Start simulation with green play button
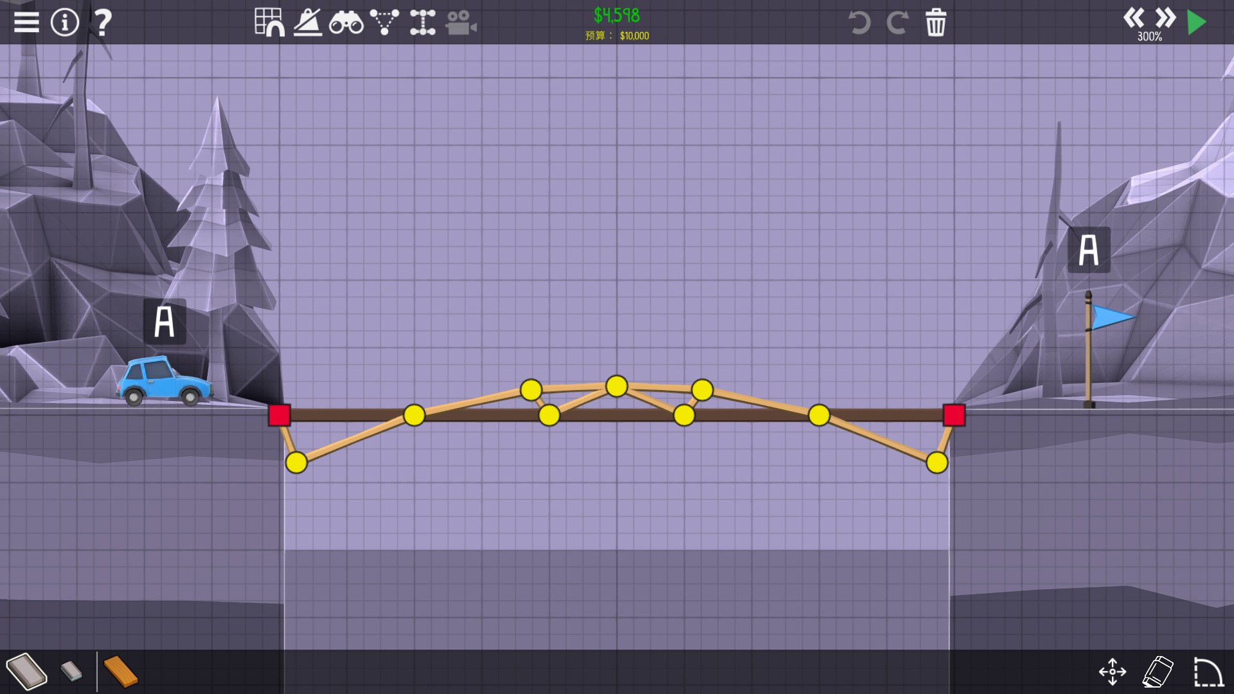This screenshot has height=694, width=1234. tap(1196, 22)
